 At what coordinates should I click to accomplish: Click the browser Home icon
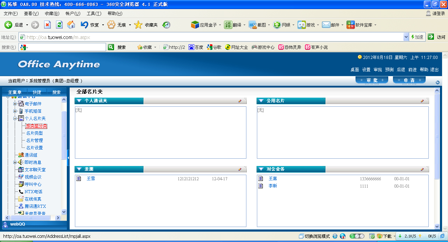[71, 25]
